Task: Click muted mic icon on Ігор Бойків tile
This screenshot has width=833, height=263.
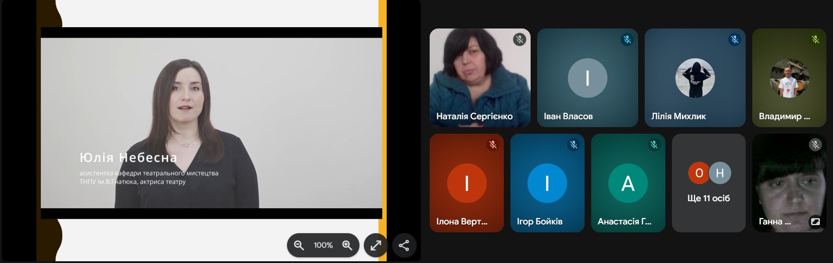Action: [x=573, y=145]
